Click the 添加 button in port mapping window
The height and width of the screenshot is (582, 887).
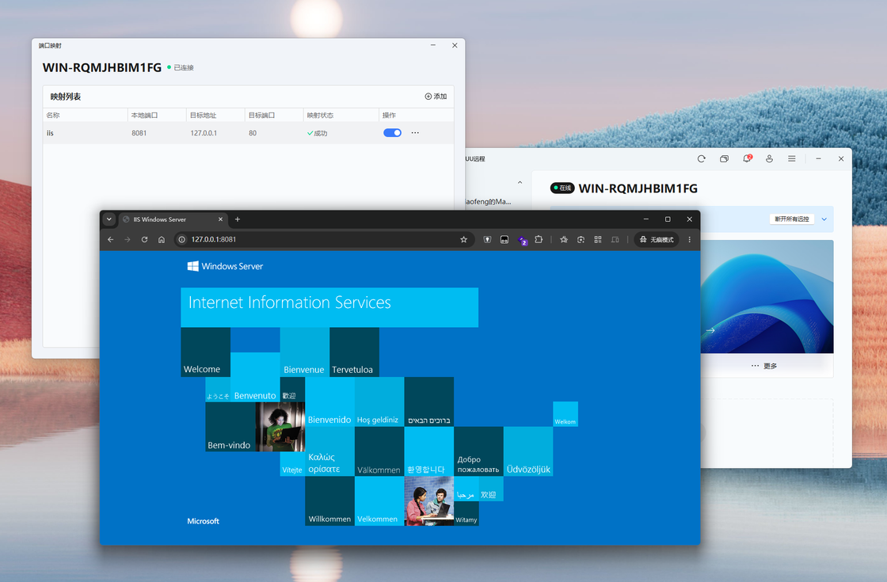tap(436, 97)
